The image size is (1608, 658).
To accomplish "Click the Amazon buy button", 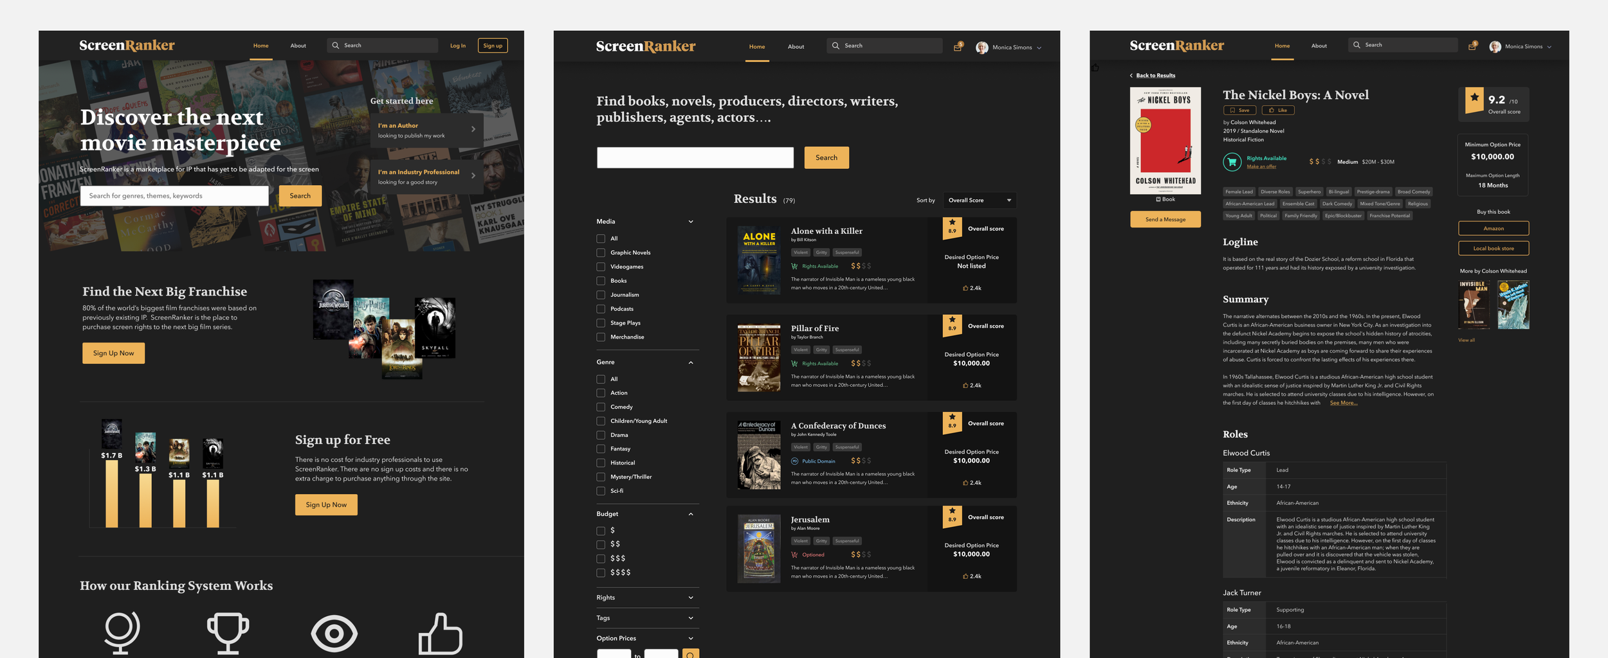I will (x=1493, y=228).
